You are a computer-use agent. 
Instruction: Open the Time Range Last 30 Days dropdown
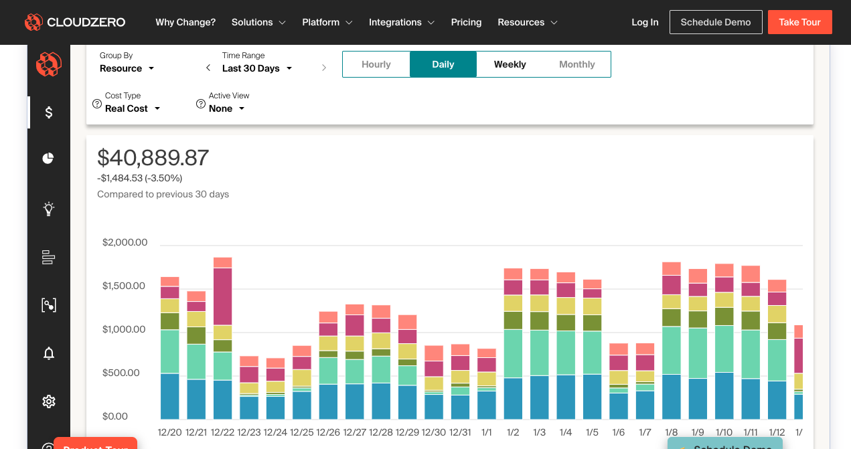coord(257,68)
